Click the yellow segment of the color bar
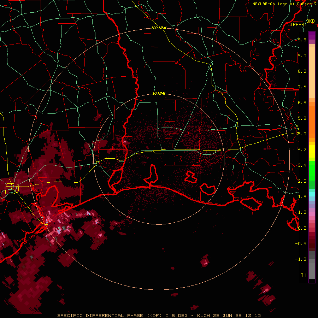The image size is (318, 318). (x=312, y=151)
